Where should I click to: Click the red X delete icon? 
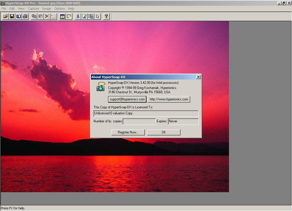(47, 16)
